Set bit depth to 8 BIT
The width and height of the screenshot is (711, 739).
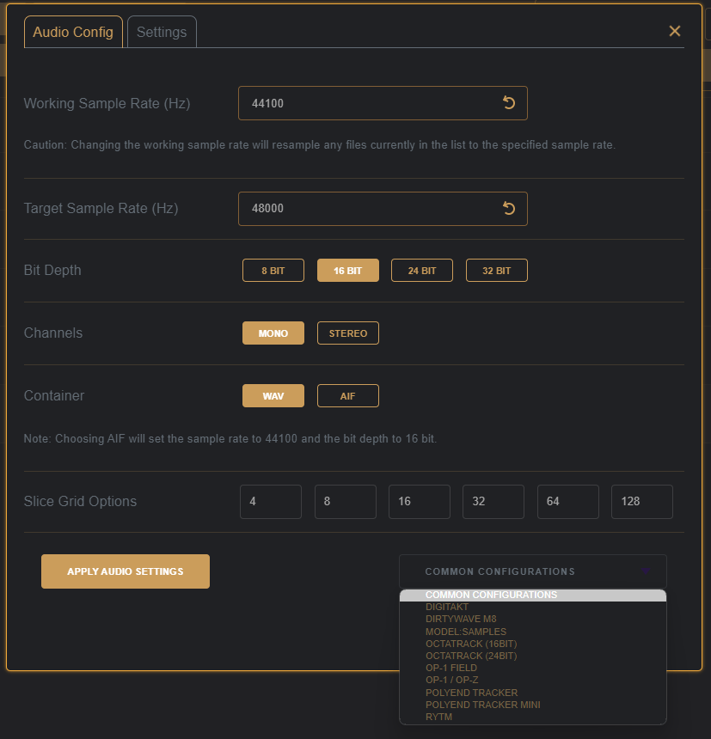(273, 271)
